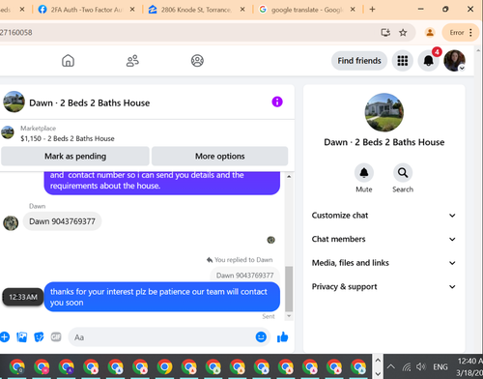Open Facebook Home icon
This screenshot has width=483, height=379.
point(68,61)
